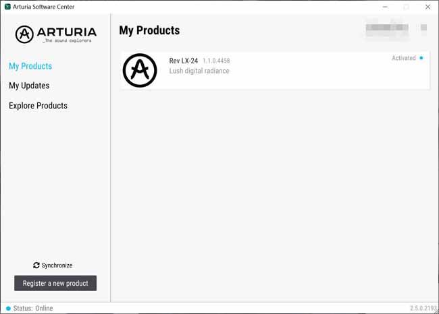This screenshot has width=439, height=314.
Task: Click the Synchronize refresh icon
Action: click(36, 265)
